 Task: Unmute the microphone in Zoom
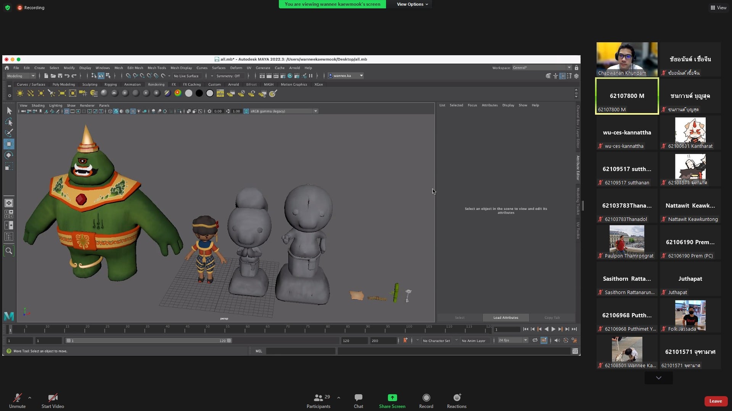[x=17, y=401]
